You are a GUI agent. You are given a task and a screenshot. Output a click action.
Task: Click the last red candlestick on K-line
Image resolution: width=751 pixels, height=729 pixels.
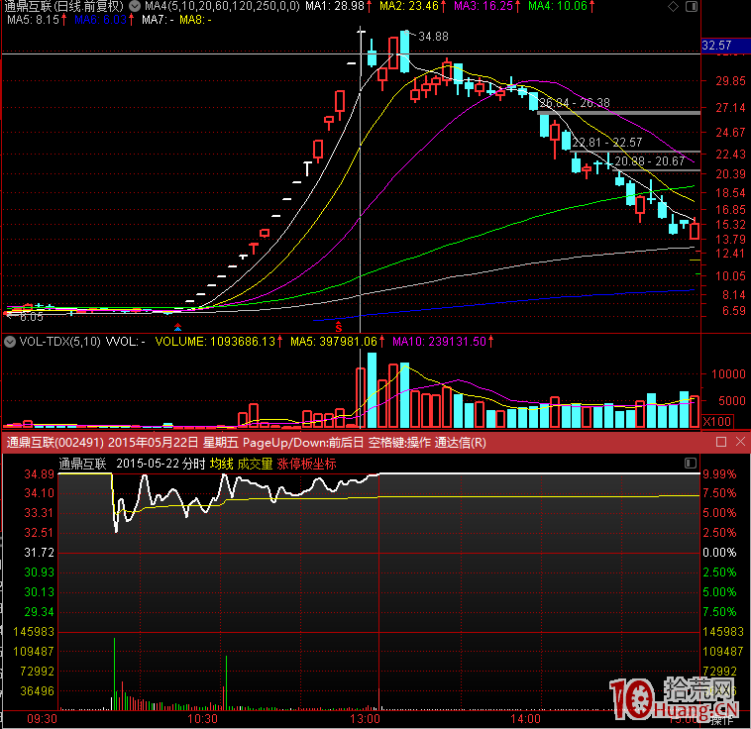pos(694,229)
